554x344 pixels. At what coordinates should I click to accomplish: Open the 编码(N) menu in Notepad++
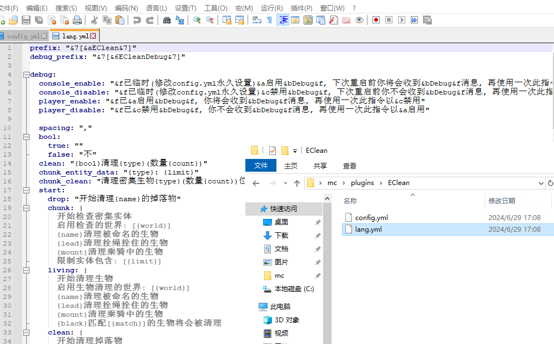point(126,8)
